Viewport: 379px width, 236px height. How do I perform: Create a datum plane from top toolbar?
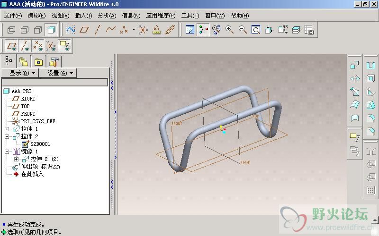(84, 30)
